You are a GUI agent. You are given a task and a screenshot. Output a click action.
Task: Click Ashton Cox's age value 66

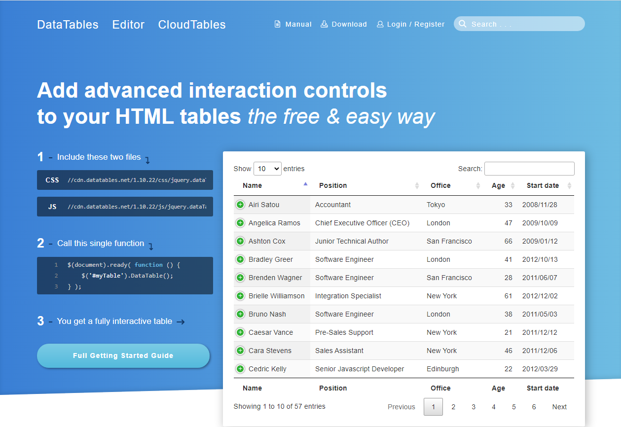(x=508, y=241)
